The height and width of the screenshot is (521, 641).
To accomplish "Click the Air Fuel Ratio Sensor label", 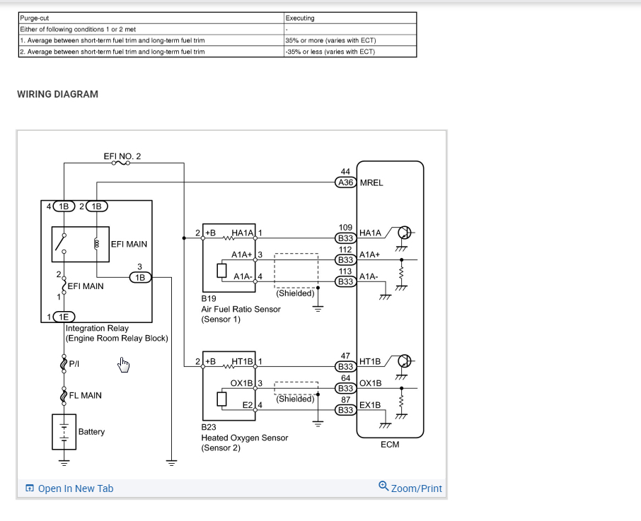I will pyautogui.click(x=241, y=309).
